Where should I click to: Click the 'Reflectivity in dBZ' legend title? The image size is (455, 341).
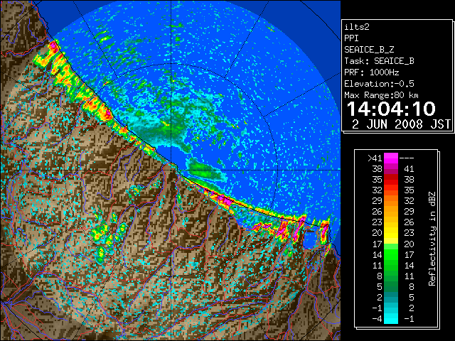click(432, 239)
